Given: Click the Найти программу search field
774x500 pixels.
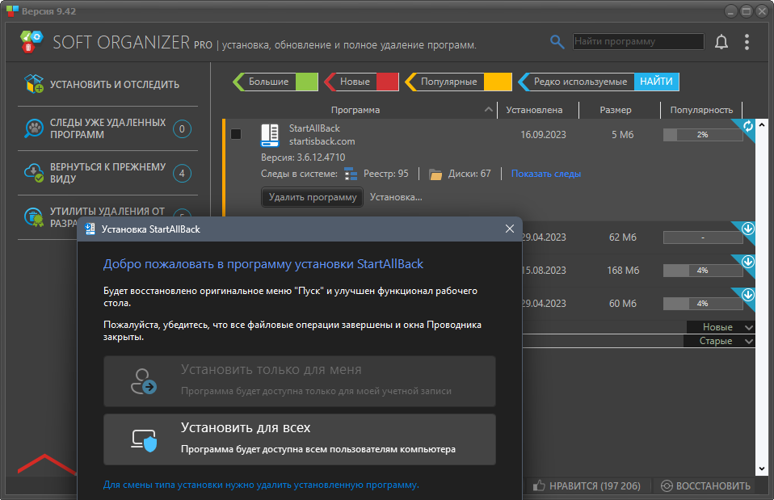Looking at the screenshot, I should point(637,41).
